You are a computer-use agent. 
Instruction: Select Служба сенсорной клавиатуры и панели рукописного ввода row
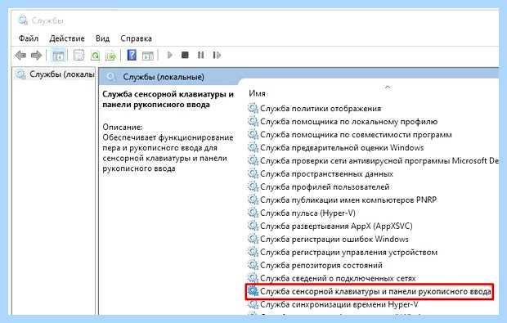[370, 292]
